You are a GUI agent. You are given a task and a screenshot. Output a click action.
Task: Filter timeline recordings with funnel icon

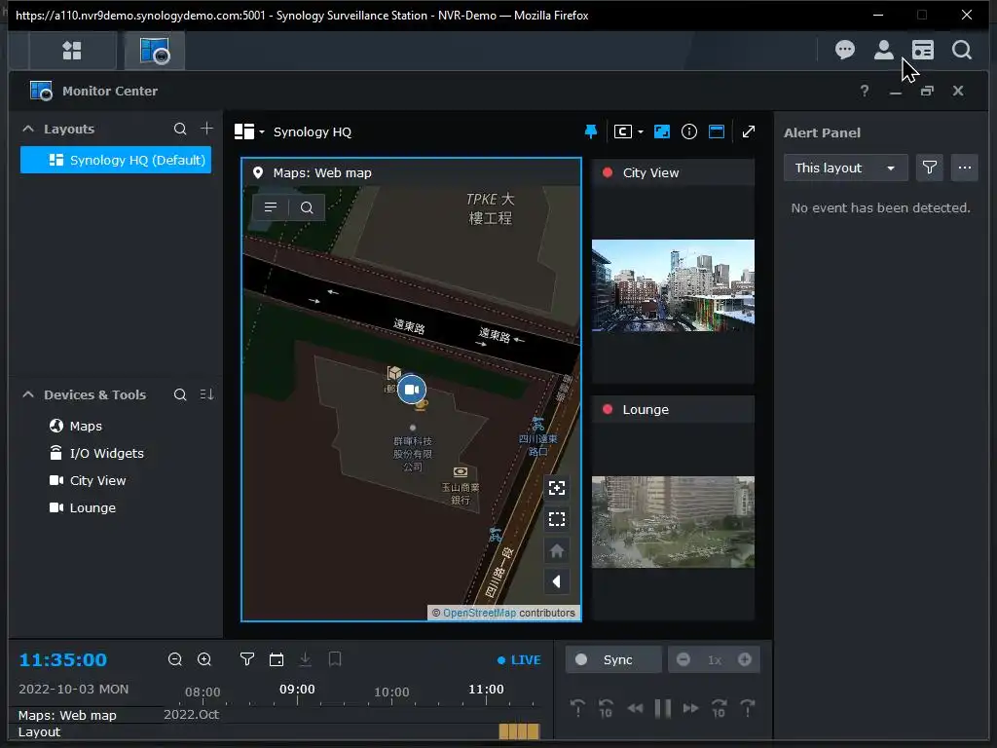[246, 659]
